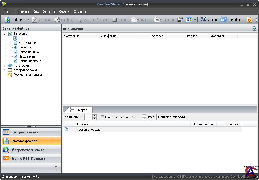The width and height of the screenshot is (259, 180).
Task: Open the Сервис menu
Action: point(64,11)
